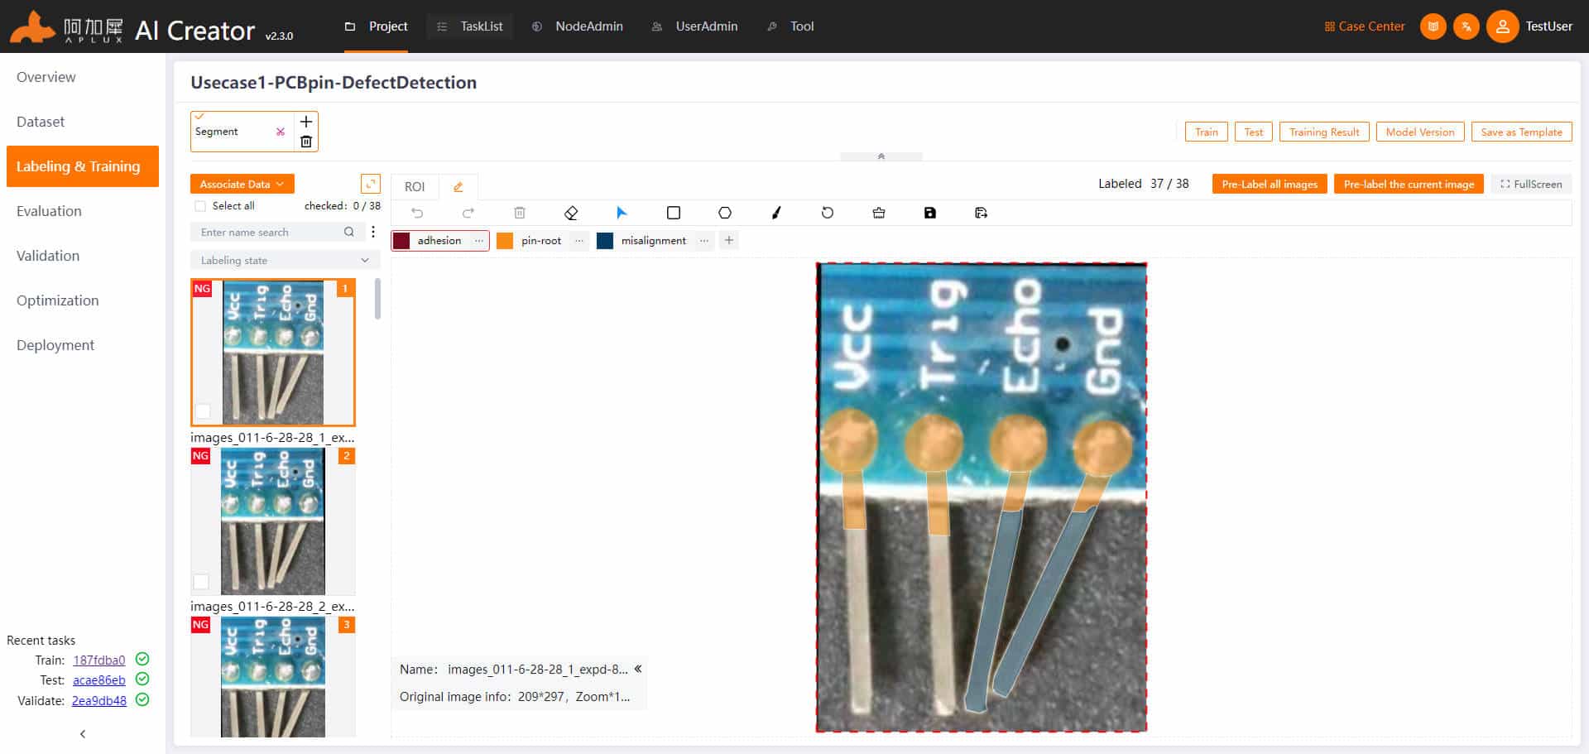
Task: Open the UserAdmin menu
Action: 694,26
